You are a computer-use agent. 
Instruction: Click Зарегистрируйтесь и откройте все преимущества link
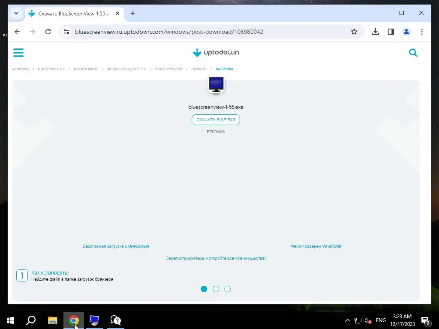pyautogui.click(x=216, y=258)
